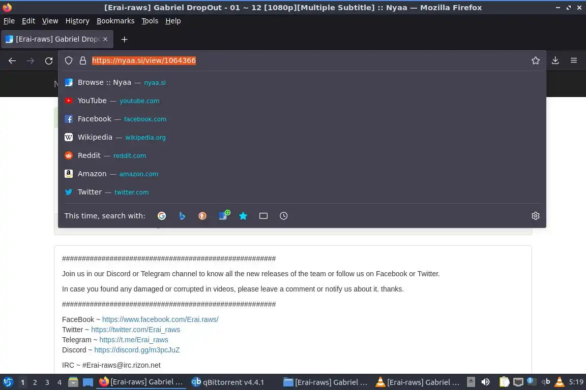This screenshot has height=390, width=586.
Task: Click VLC cone system tray icon
Action: click(x=560, y=382)
